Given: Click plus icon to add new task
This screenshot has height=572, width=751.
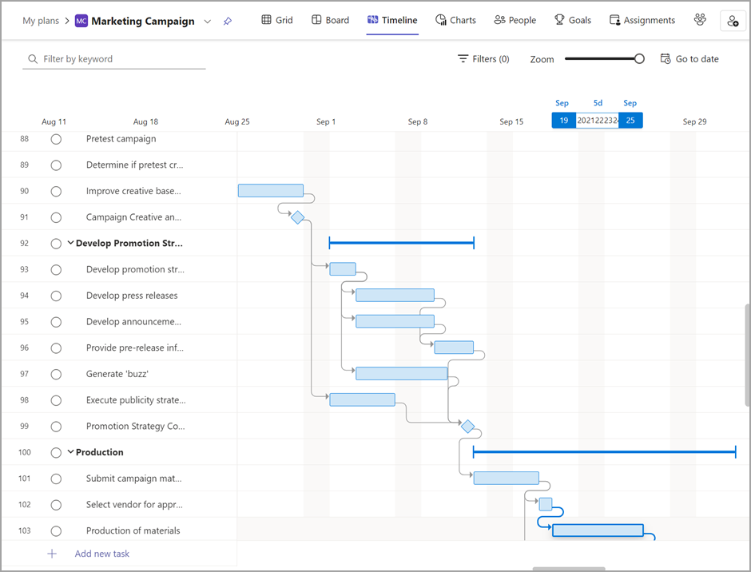Looking at the screenshot, I should coord(52,554).
